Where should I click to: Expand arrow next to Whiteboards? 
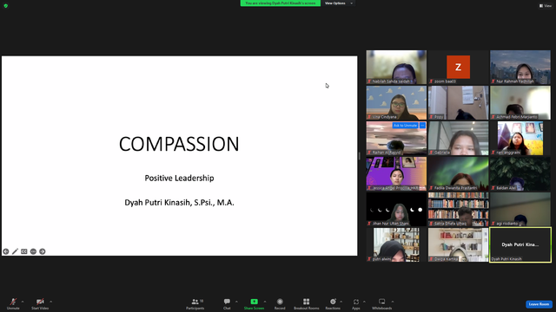(x=393, y=302)
